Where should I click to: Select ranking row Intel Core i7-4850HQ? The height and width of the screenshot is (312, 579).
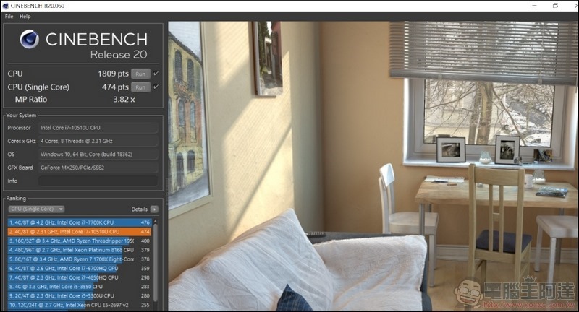click(80, 277)
